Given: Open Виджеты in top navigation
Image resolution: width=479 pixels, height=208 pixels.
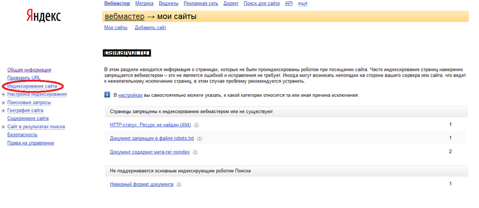Looking at the screenshot, I should point(169,3).
